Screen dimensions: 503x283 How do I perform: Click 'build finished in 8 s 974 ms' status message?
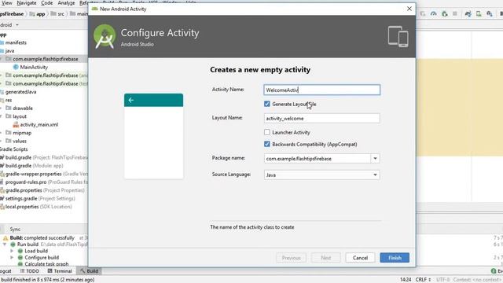[47, 280]
